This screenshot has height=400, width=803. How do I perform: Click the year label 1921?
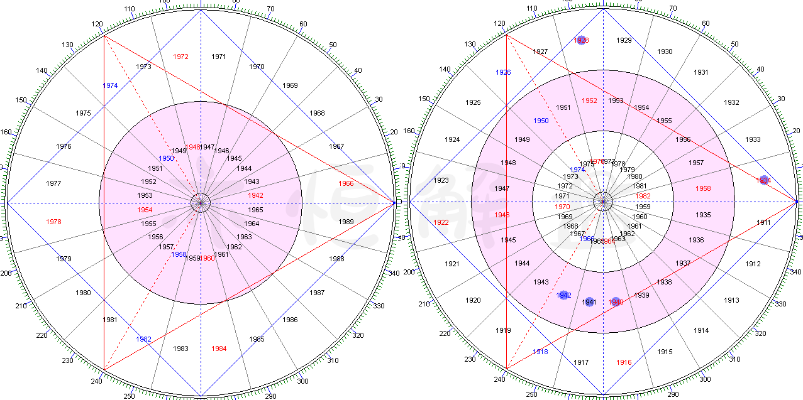[452, 264]
